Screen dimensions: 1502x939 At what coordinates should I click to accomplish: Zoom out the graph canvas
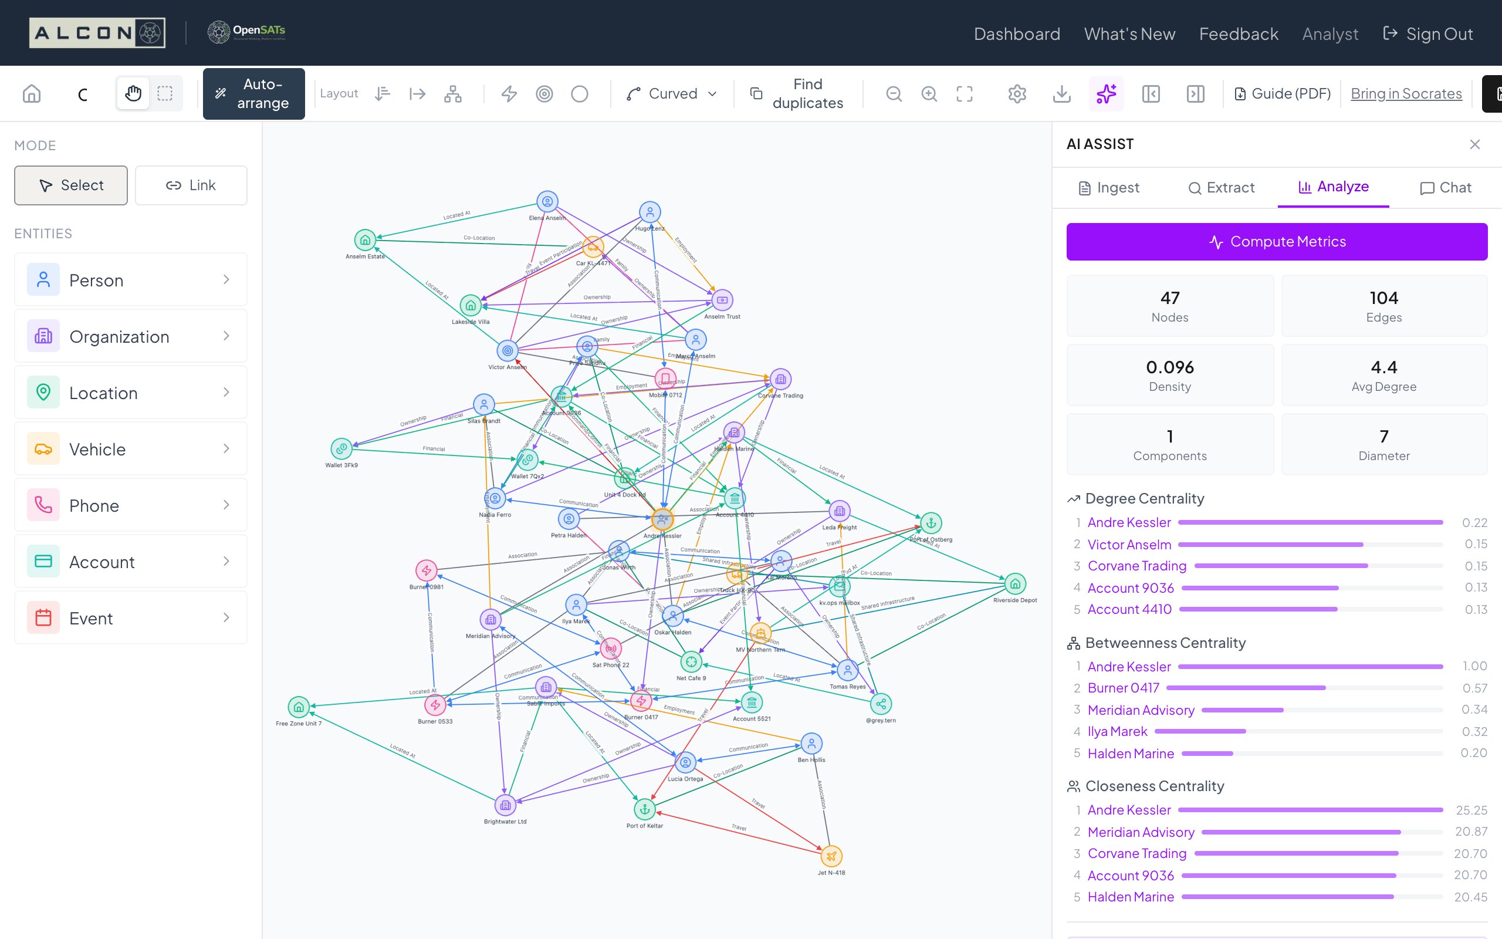click(894, 94)
